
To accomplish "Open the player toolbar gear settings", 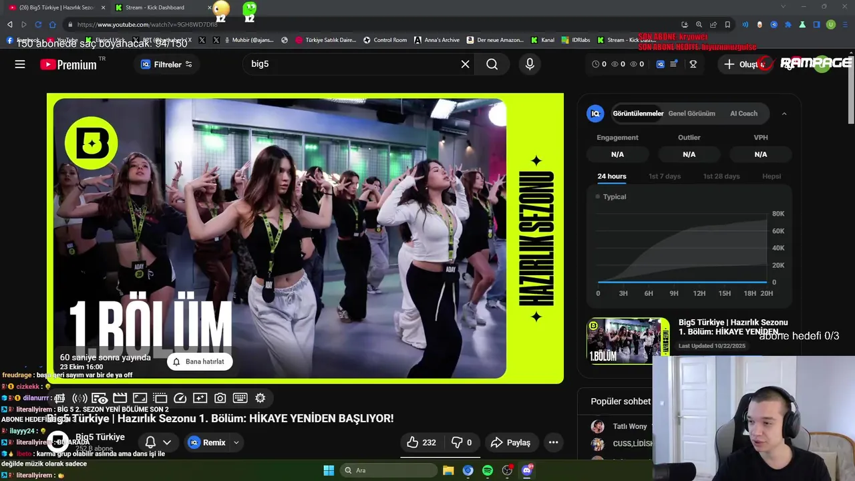I will (x=261, y=398).
